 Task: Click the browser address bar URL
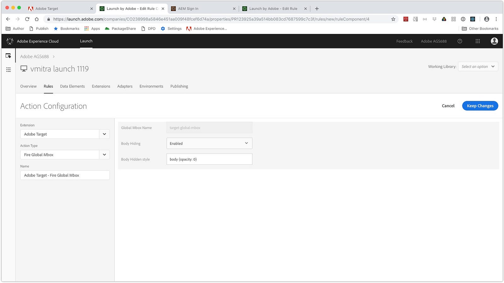coord(211,19)
